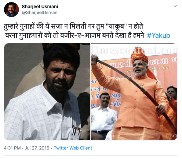Open the 4:31 PM Jul 27, 2015 timestamp

[27, 148]
